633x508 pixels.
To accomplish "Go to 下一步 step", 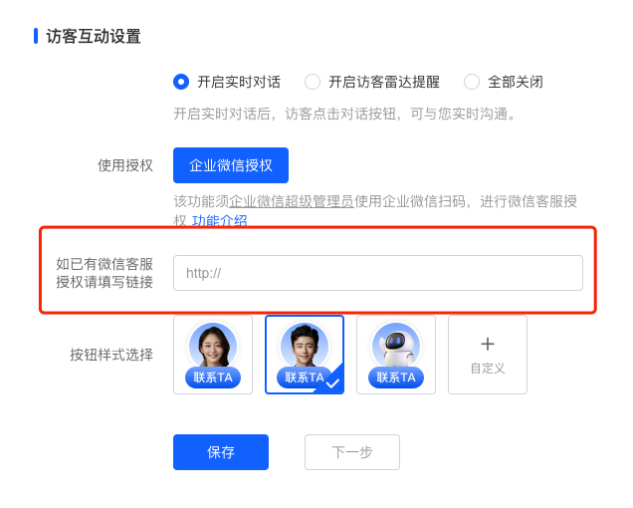I will tap(352, 452).
